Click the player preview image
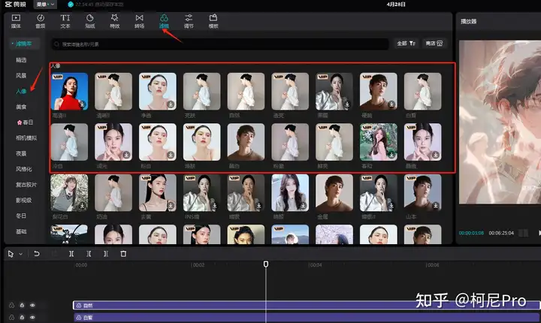541x323 pixels. 500,122
